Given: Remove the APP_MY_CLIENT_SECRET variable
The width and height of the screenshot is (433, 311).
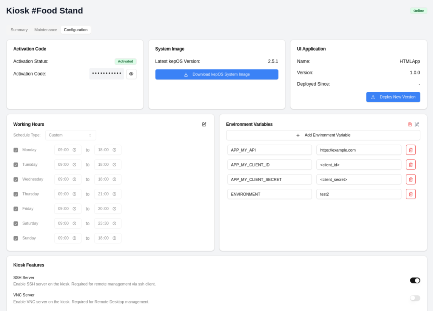Looking at the screenshot, I should [x=411, y=179].
